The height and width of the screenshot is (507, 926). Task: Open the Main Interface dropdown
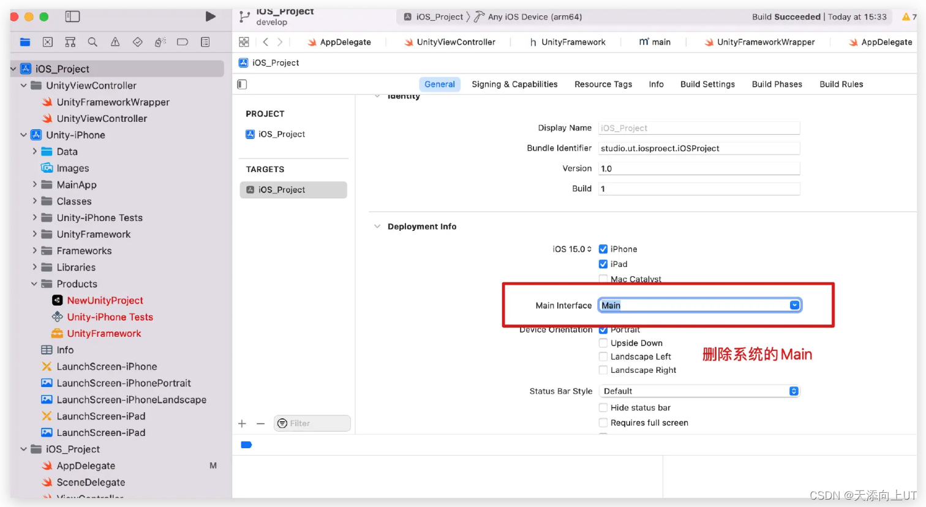[794, 305]
